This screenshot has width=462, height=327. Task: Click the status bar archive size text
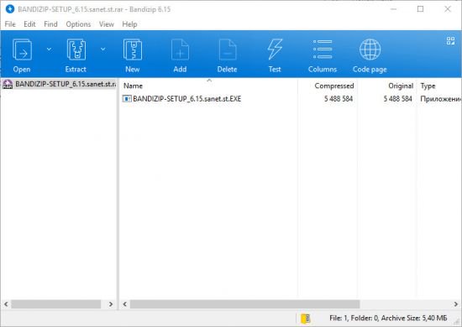pos(388,318)
